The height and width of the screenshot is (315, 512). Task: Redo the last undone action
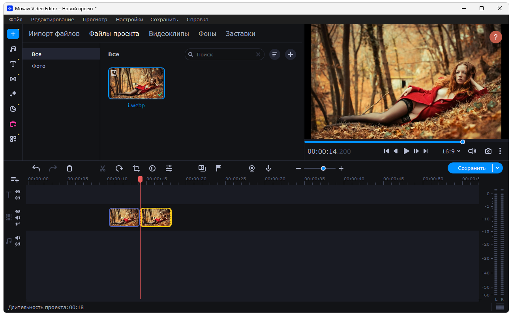pos(53,168)
